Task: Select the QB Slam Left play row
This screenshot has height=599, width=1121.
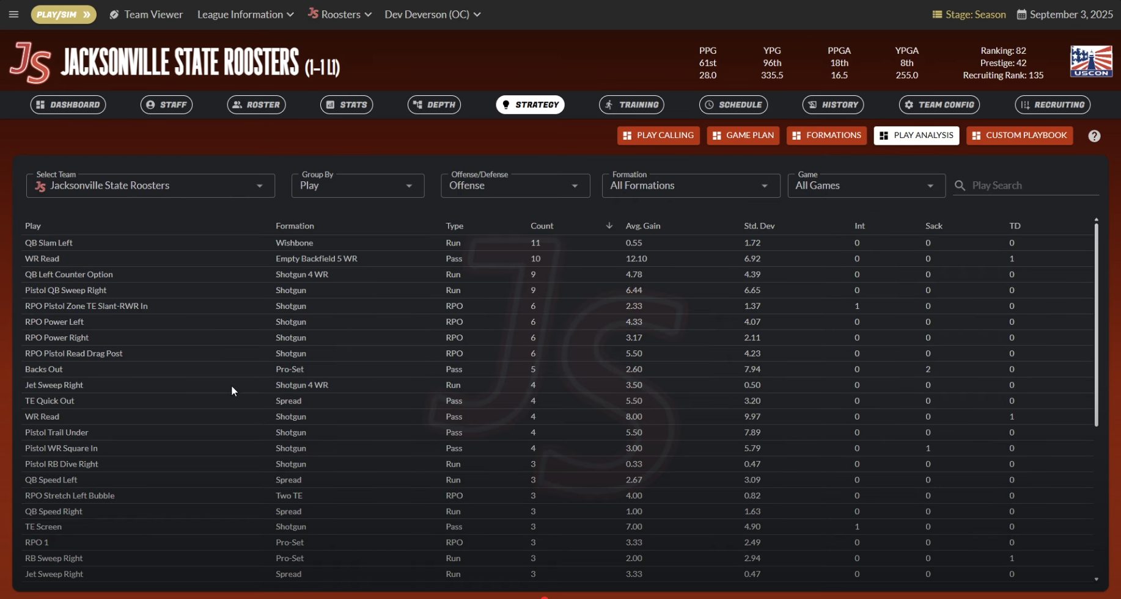Action: pyautogui.click(x=559, y=243)
